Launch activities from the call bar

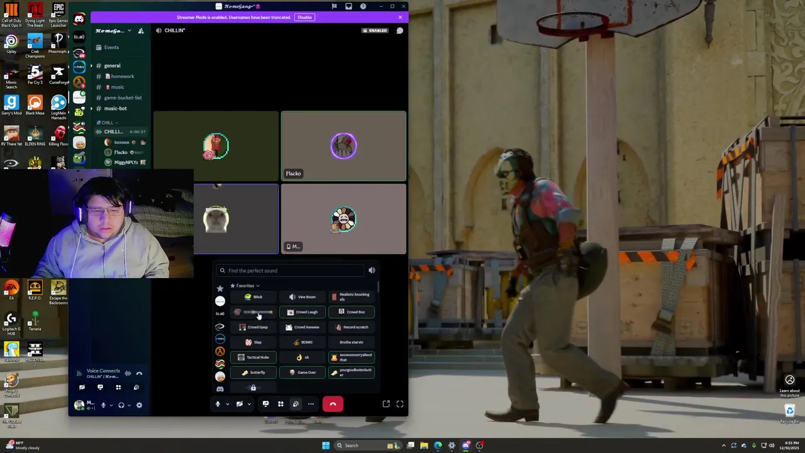coord(280,404)
